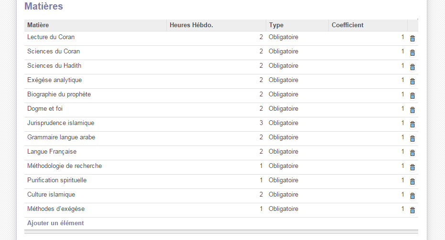The height and width of the screenshot is (240, 445).
Task: Delete the Grammaire langue arabe row
Action: [412, 139]
